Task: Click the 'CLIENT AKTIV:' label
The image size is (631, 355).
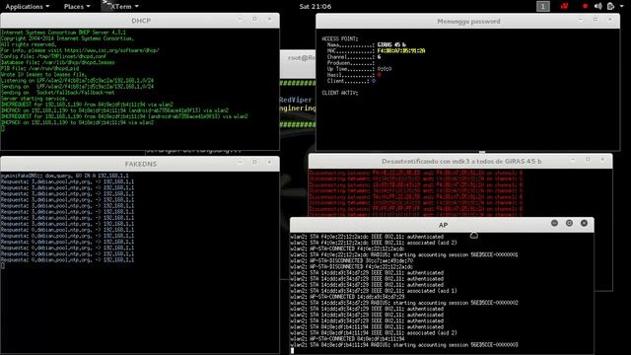Action: 339,93
